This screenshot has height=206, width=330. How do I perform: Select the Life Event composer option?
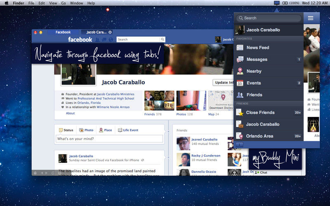click(128, 130)
